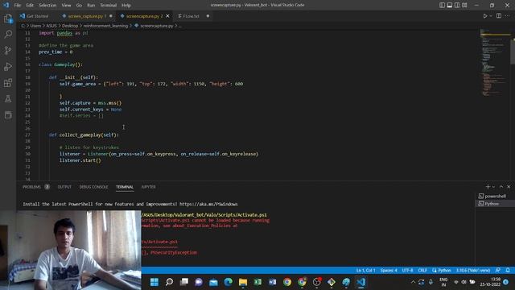Click Desktop in the breadcrumb path
The height and width of the screenshot is (290, 515).
point(70,26)
